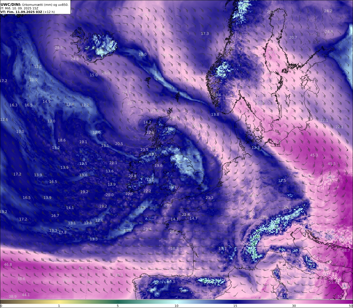Viewport: 353px width, 308px height.
Task: Click the 38.9 value in the bottom left corner
Action: (13, 297)
